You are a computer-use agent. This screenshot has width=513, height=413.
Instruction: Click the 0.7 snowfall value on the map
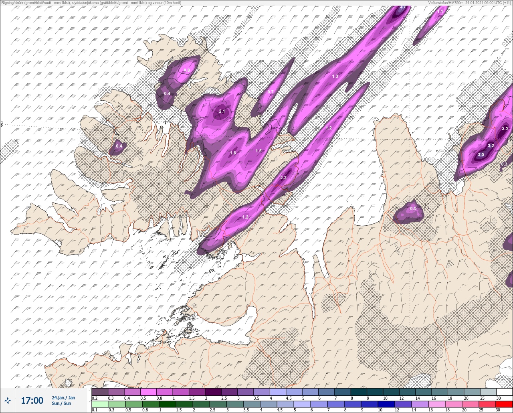pyautogui.click(x=271, y=92)
